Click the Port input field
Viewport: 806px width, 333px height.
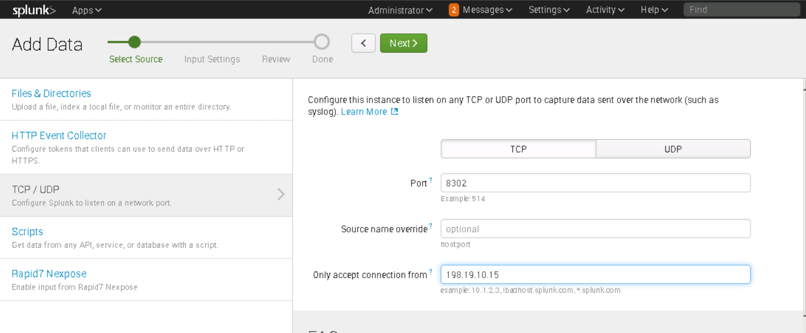tap(595, 183)
